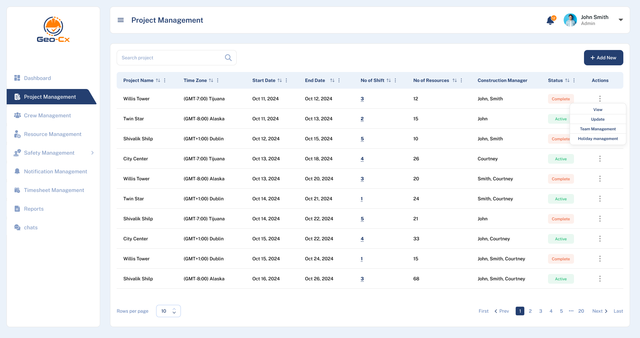Click John Smith's profile avatar
This screenshot has width=640, height=338.
570,20
